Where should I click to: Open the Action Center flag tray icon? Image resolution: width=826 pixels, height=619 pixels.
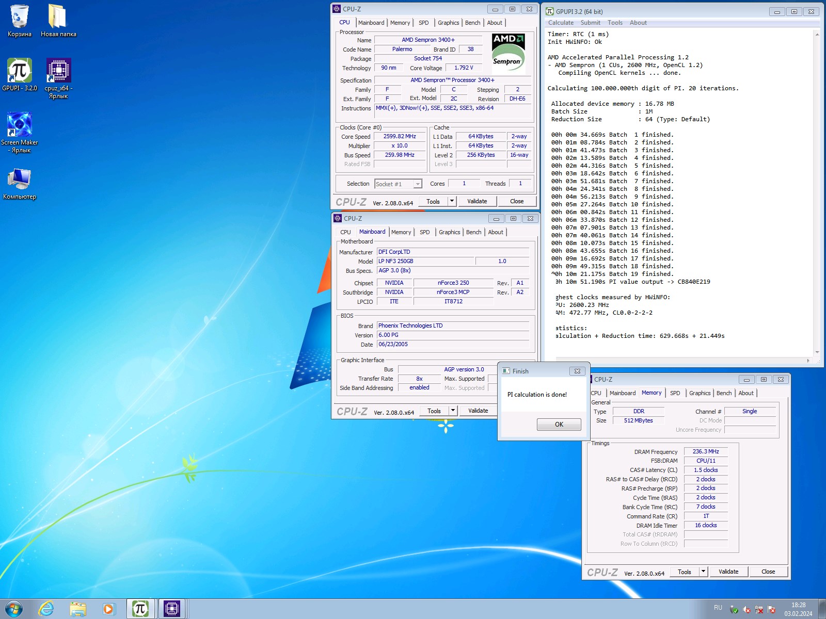[x=771, y=610]
